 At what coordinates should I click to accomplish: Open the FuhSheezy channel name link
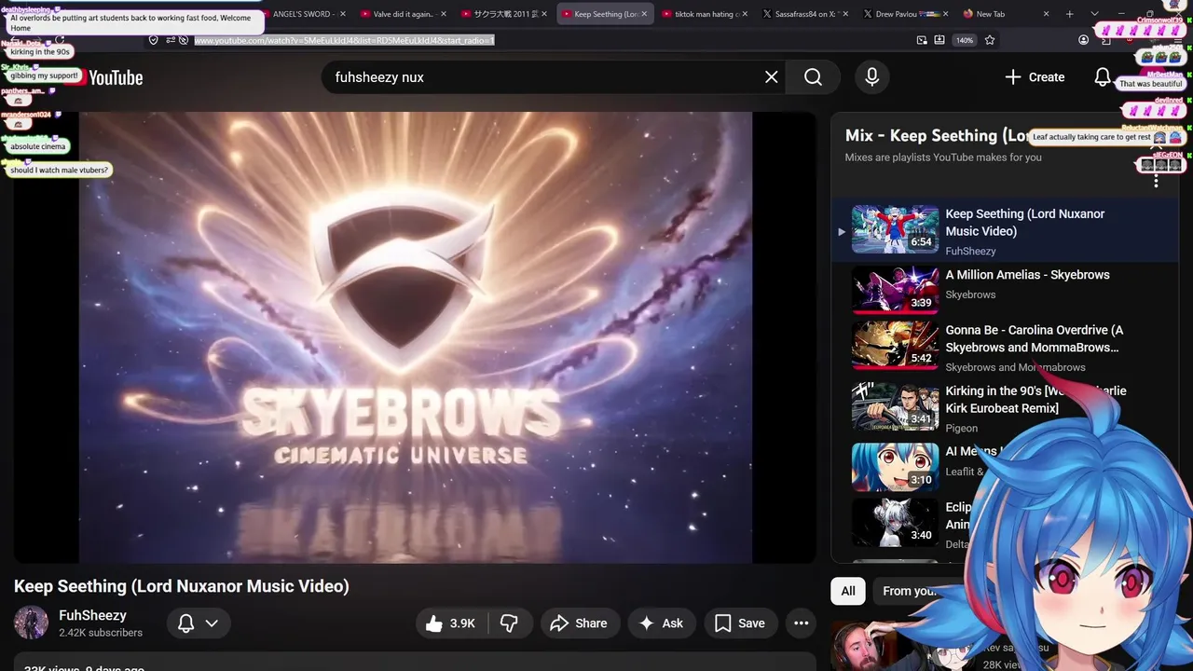coord(92,615)
